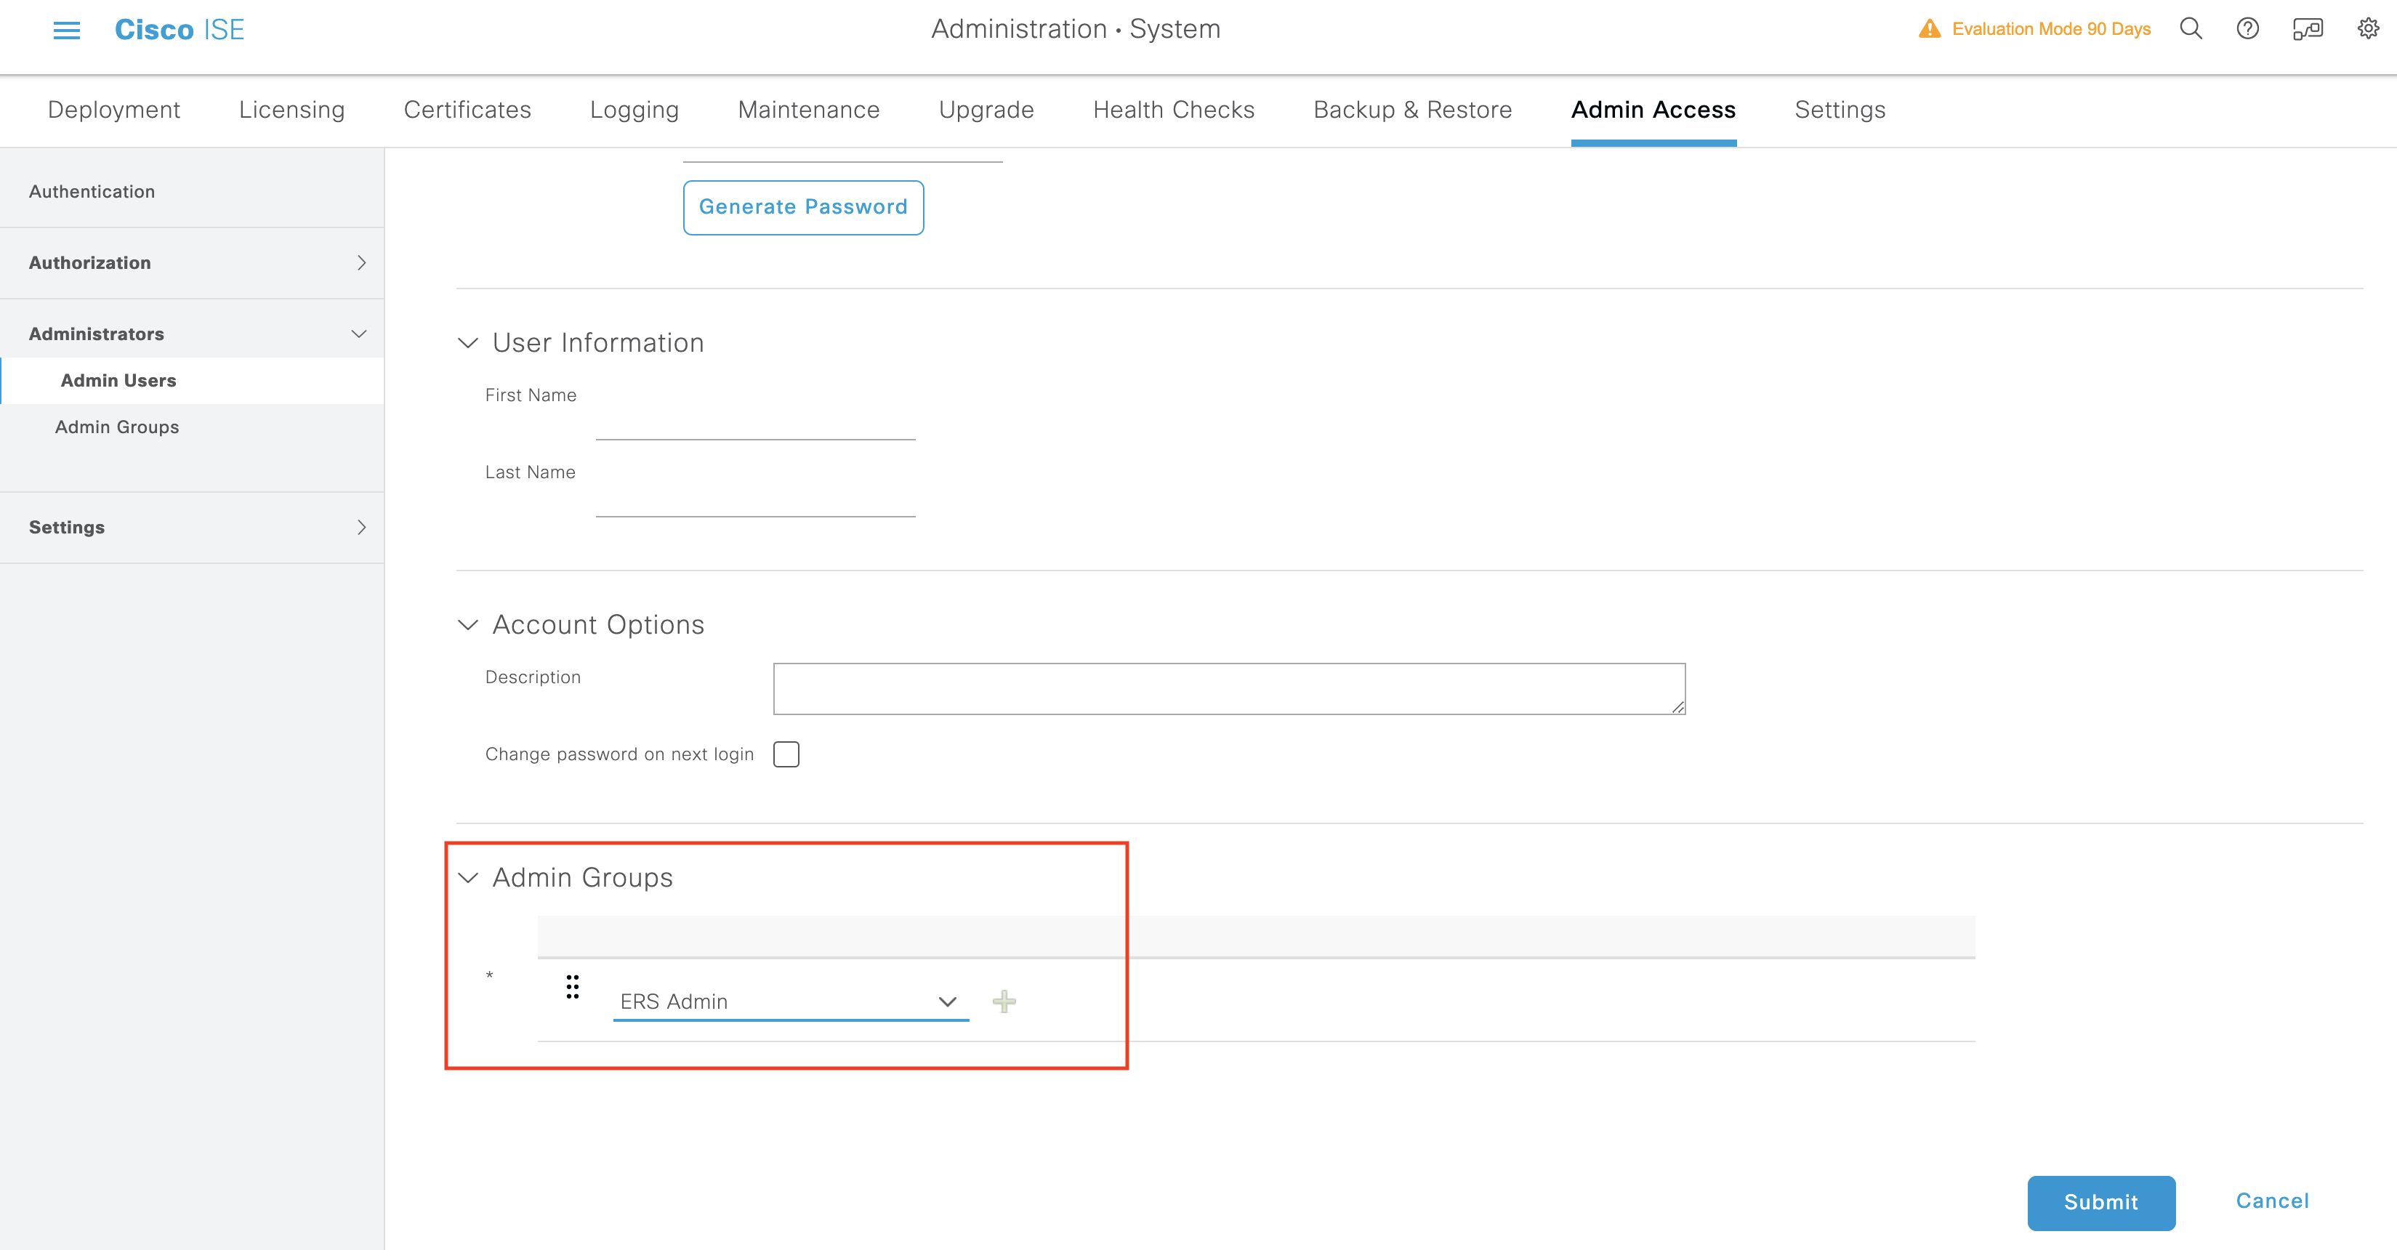
Task: Switch to the Health Checks tab
Action: pos(1173,110)
